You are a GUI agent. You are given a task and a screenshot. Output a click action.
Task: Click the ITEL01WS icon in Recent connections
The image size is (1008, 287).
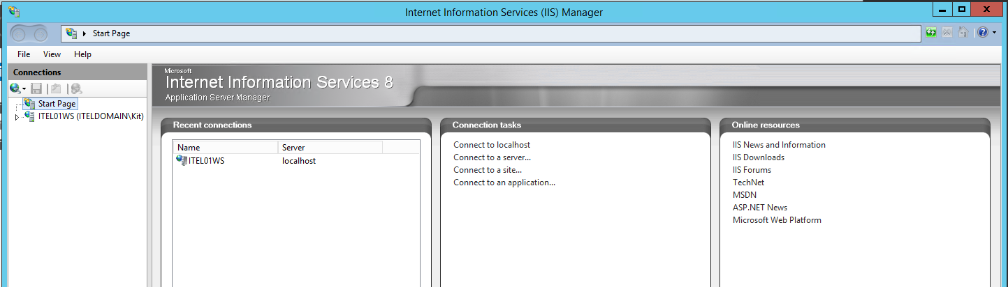click(x=182, y=161)
